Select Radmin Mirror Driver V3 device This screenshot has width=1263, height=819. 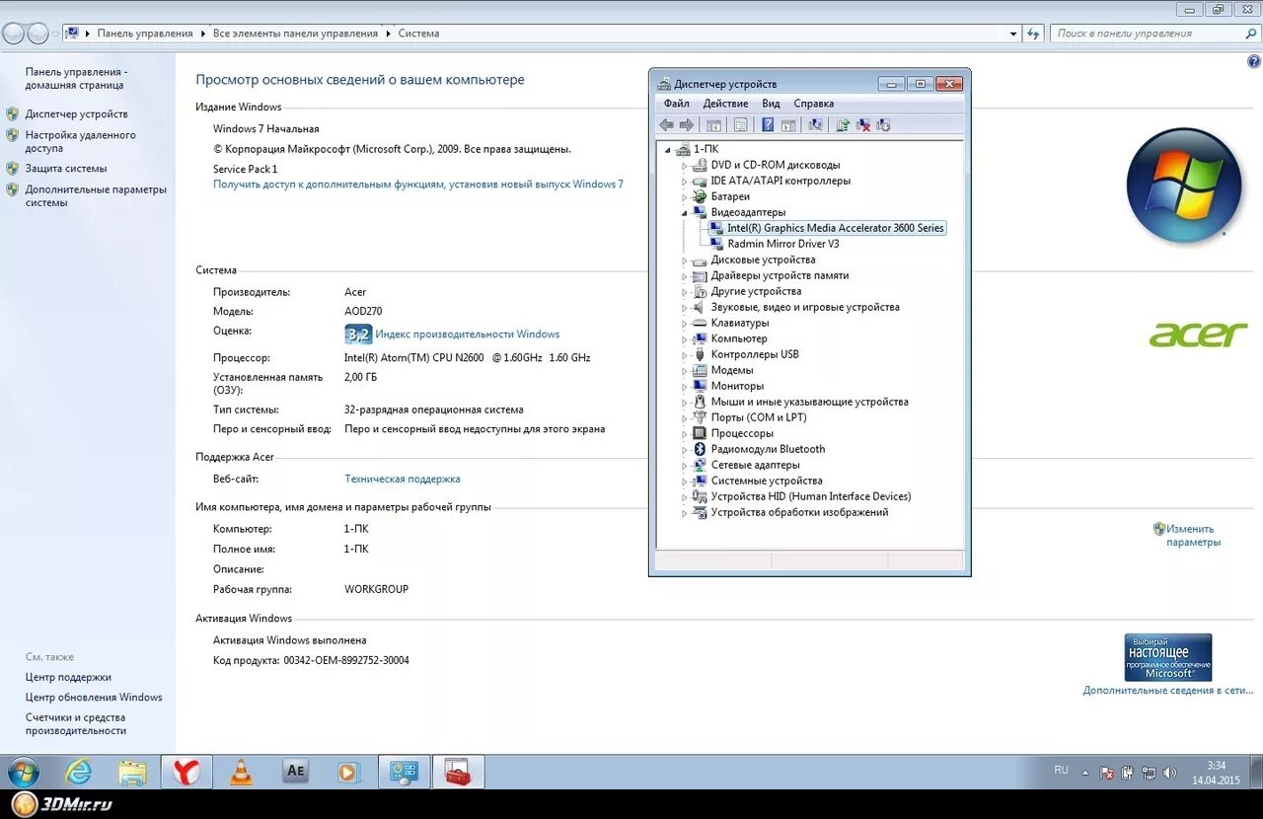click(x=783, y=244)
